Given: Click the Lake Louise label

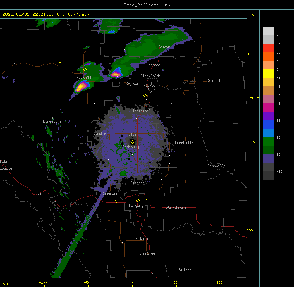Looking at the screenshot, I should coord(6,165).
